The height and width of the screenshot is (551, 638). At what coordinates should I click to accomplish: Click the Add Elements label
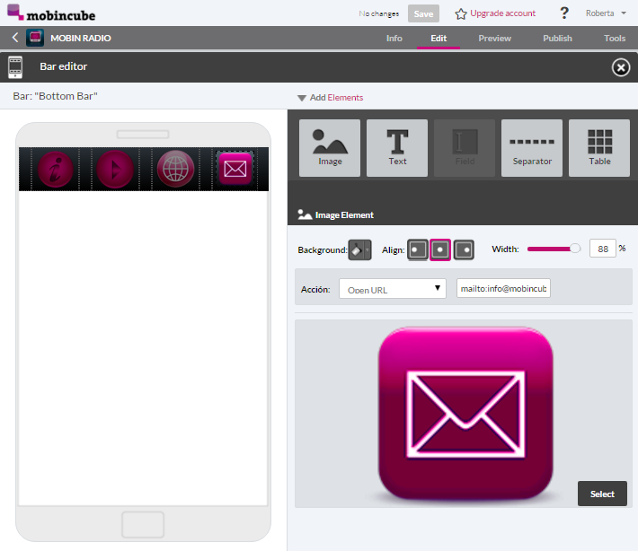[336, 98]
